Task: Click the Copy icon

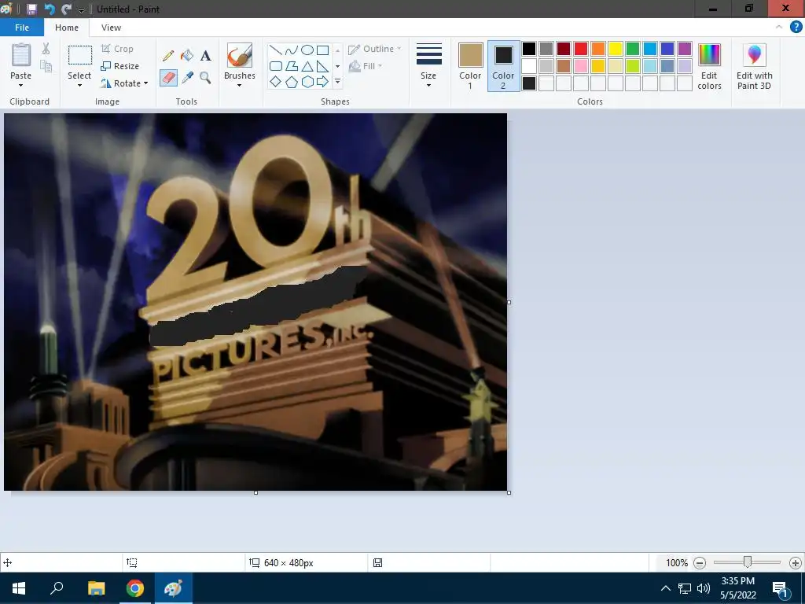Action: (x=46, y=66)
